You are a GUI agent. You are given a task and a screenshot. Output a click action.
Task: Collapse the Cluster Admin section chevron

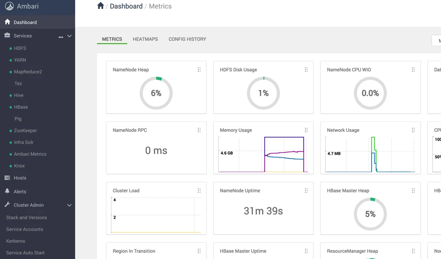click(x=69, y=205)
